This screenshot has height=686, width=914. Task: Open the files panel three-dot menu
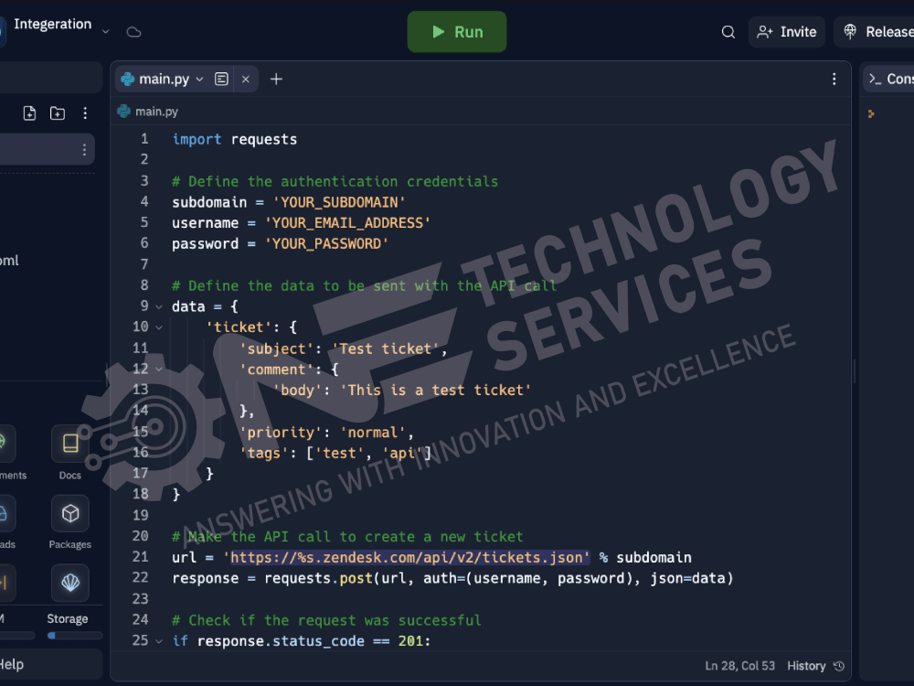coord(85,113)
